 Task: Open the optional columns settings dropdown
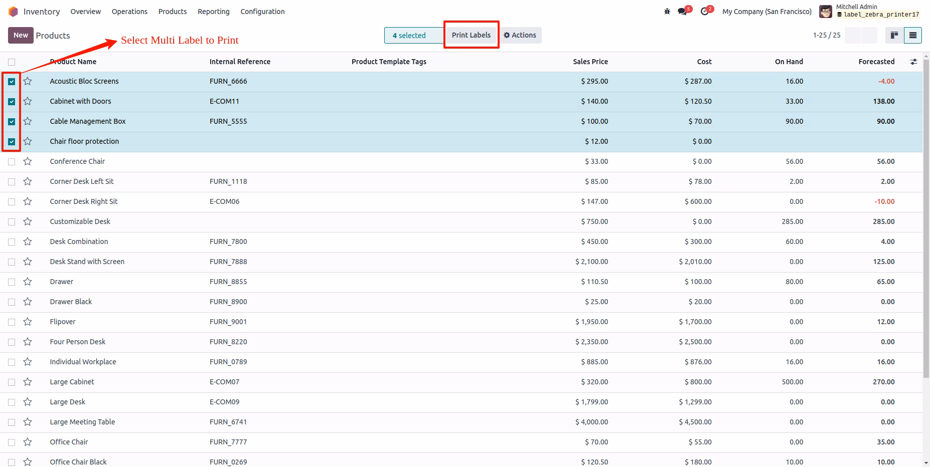pyautogui.click(x=913, y=62)
